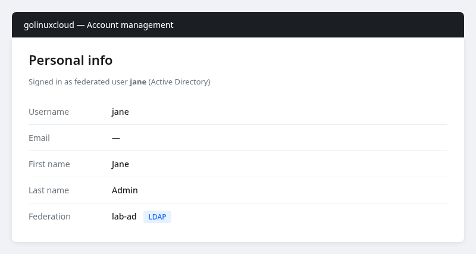
Task: Click the 'golinuxcloud — Account management' header title
Action: pos(98,25)
